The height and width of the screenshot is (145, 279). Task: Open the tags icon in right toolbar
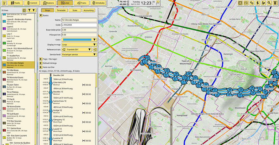pos(252,3)
